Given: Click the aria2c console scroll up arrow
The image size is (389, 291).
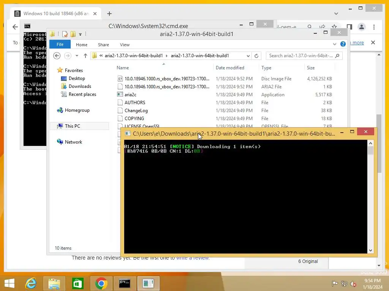Looking at the screenshot, I should [370, 143].
